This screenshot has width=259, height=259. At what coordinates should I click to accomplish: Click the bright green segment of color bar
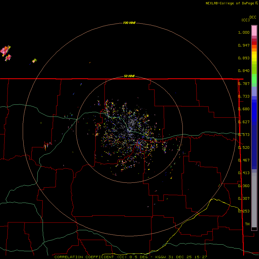point(254,79)
